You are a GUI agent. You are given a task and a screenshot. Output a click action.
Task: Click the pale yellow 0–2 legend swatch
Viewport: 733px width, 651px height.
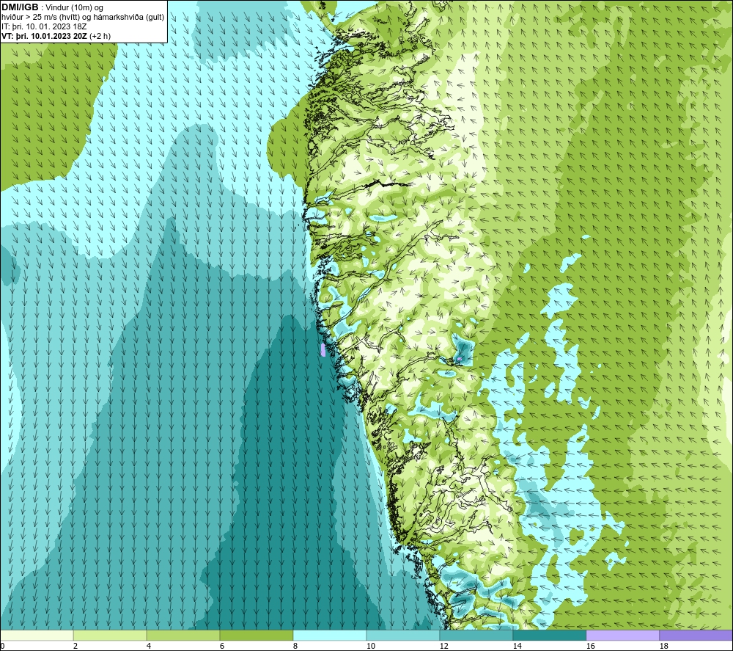click(37, 635)
